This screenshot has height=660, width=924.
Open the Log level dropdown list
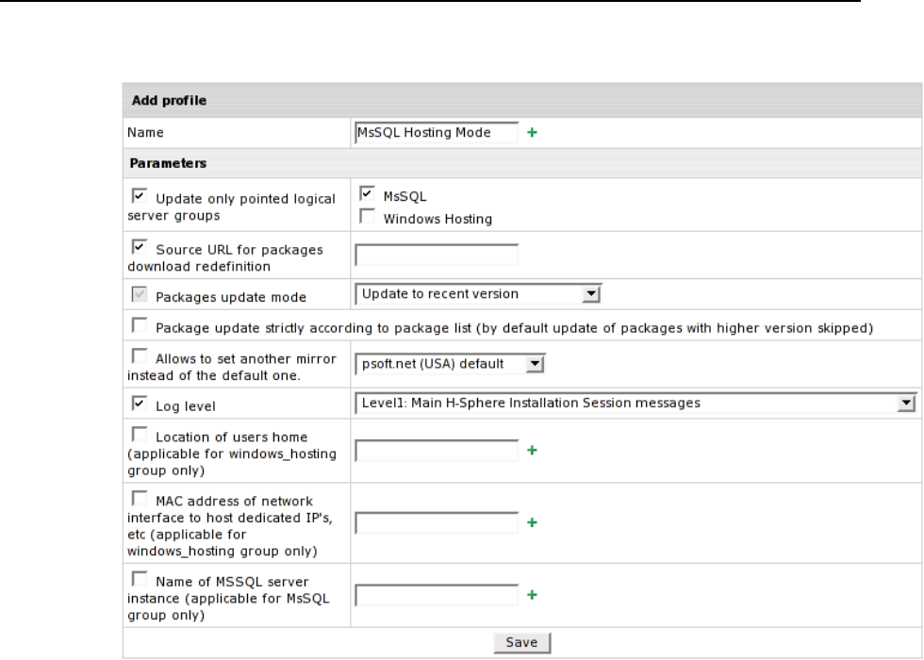coord(635,404)
